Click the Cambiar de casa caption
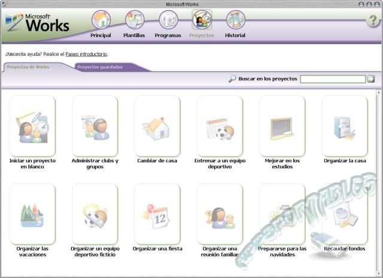This screenshot has width=383, height=278. pos(157,161)
